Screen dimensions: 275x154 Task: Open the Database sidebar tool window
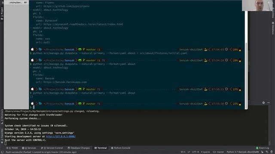(x=273, y=28)
